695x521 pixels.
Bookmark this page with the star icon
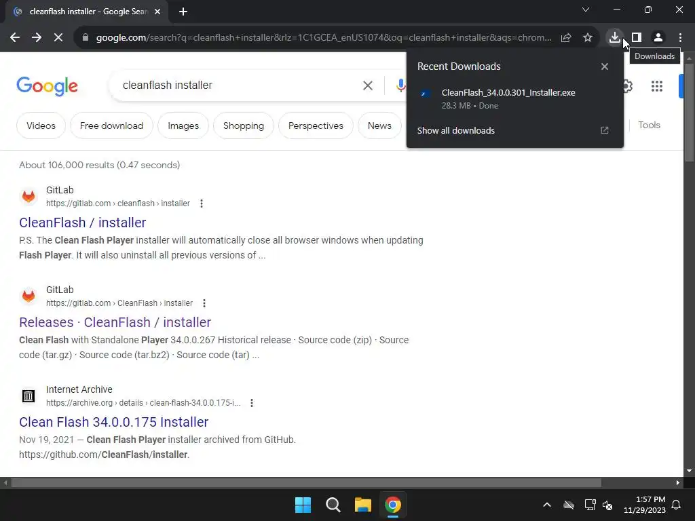point(588,38)
